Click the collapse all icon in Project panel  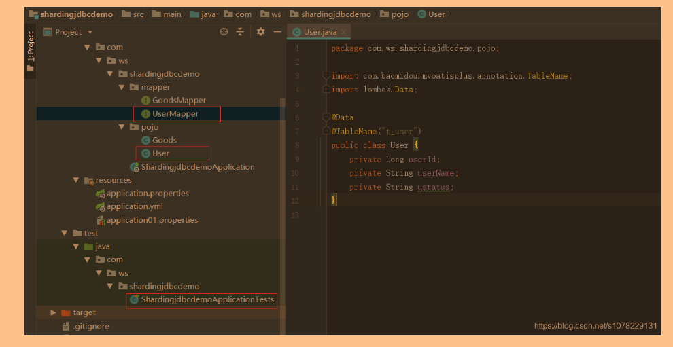coord(240,32)
